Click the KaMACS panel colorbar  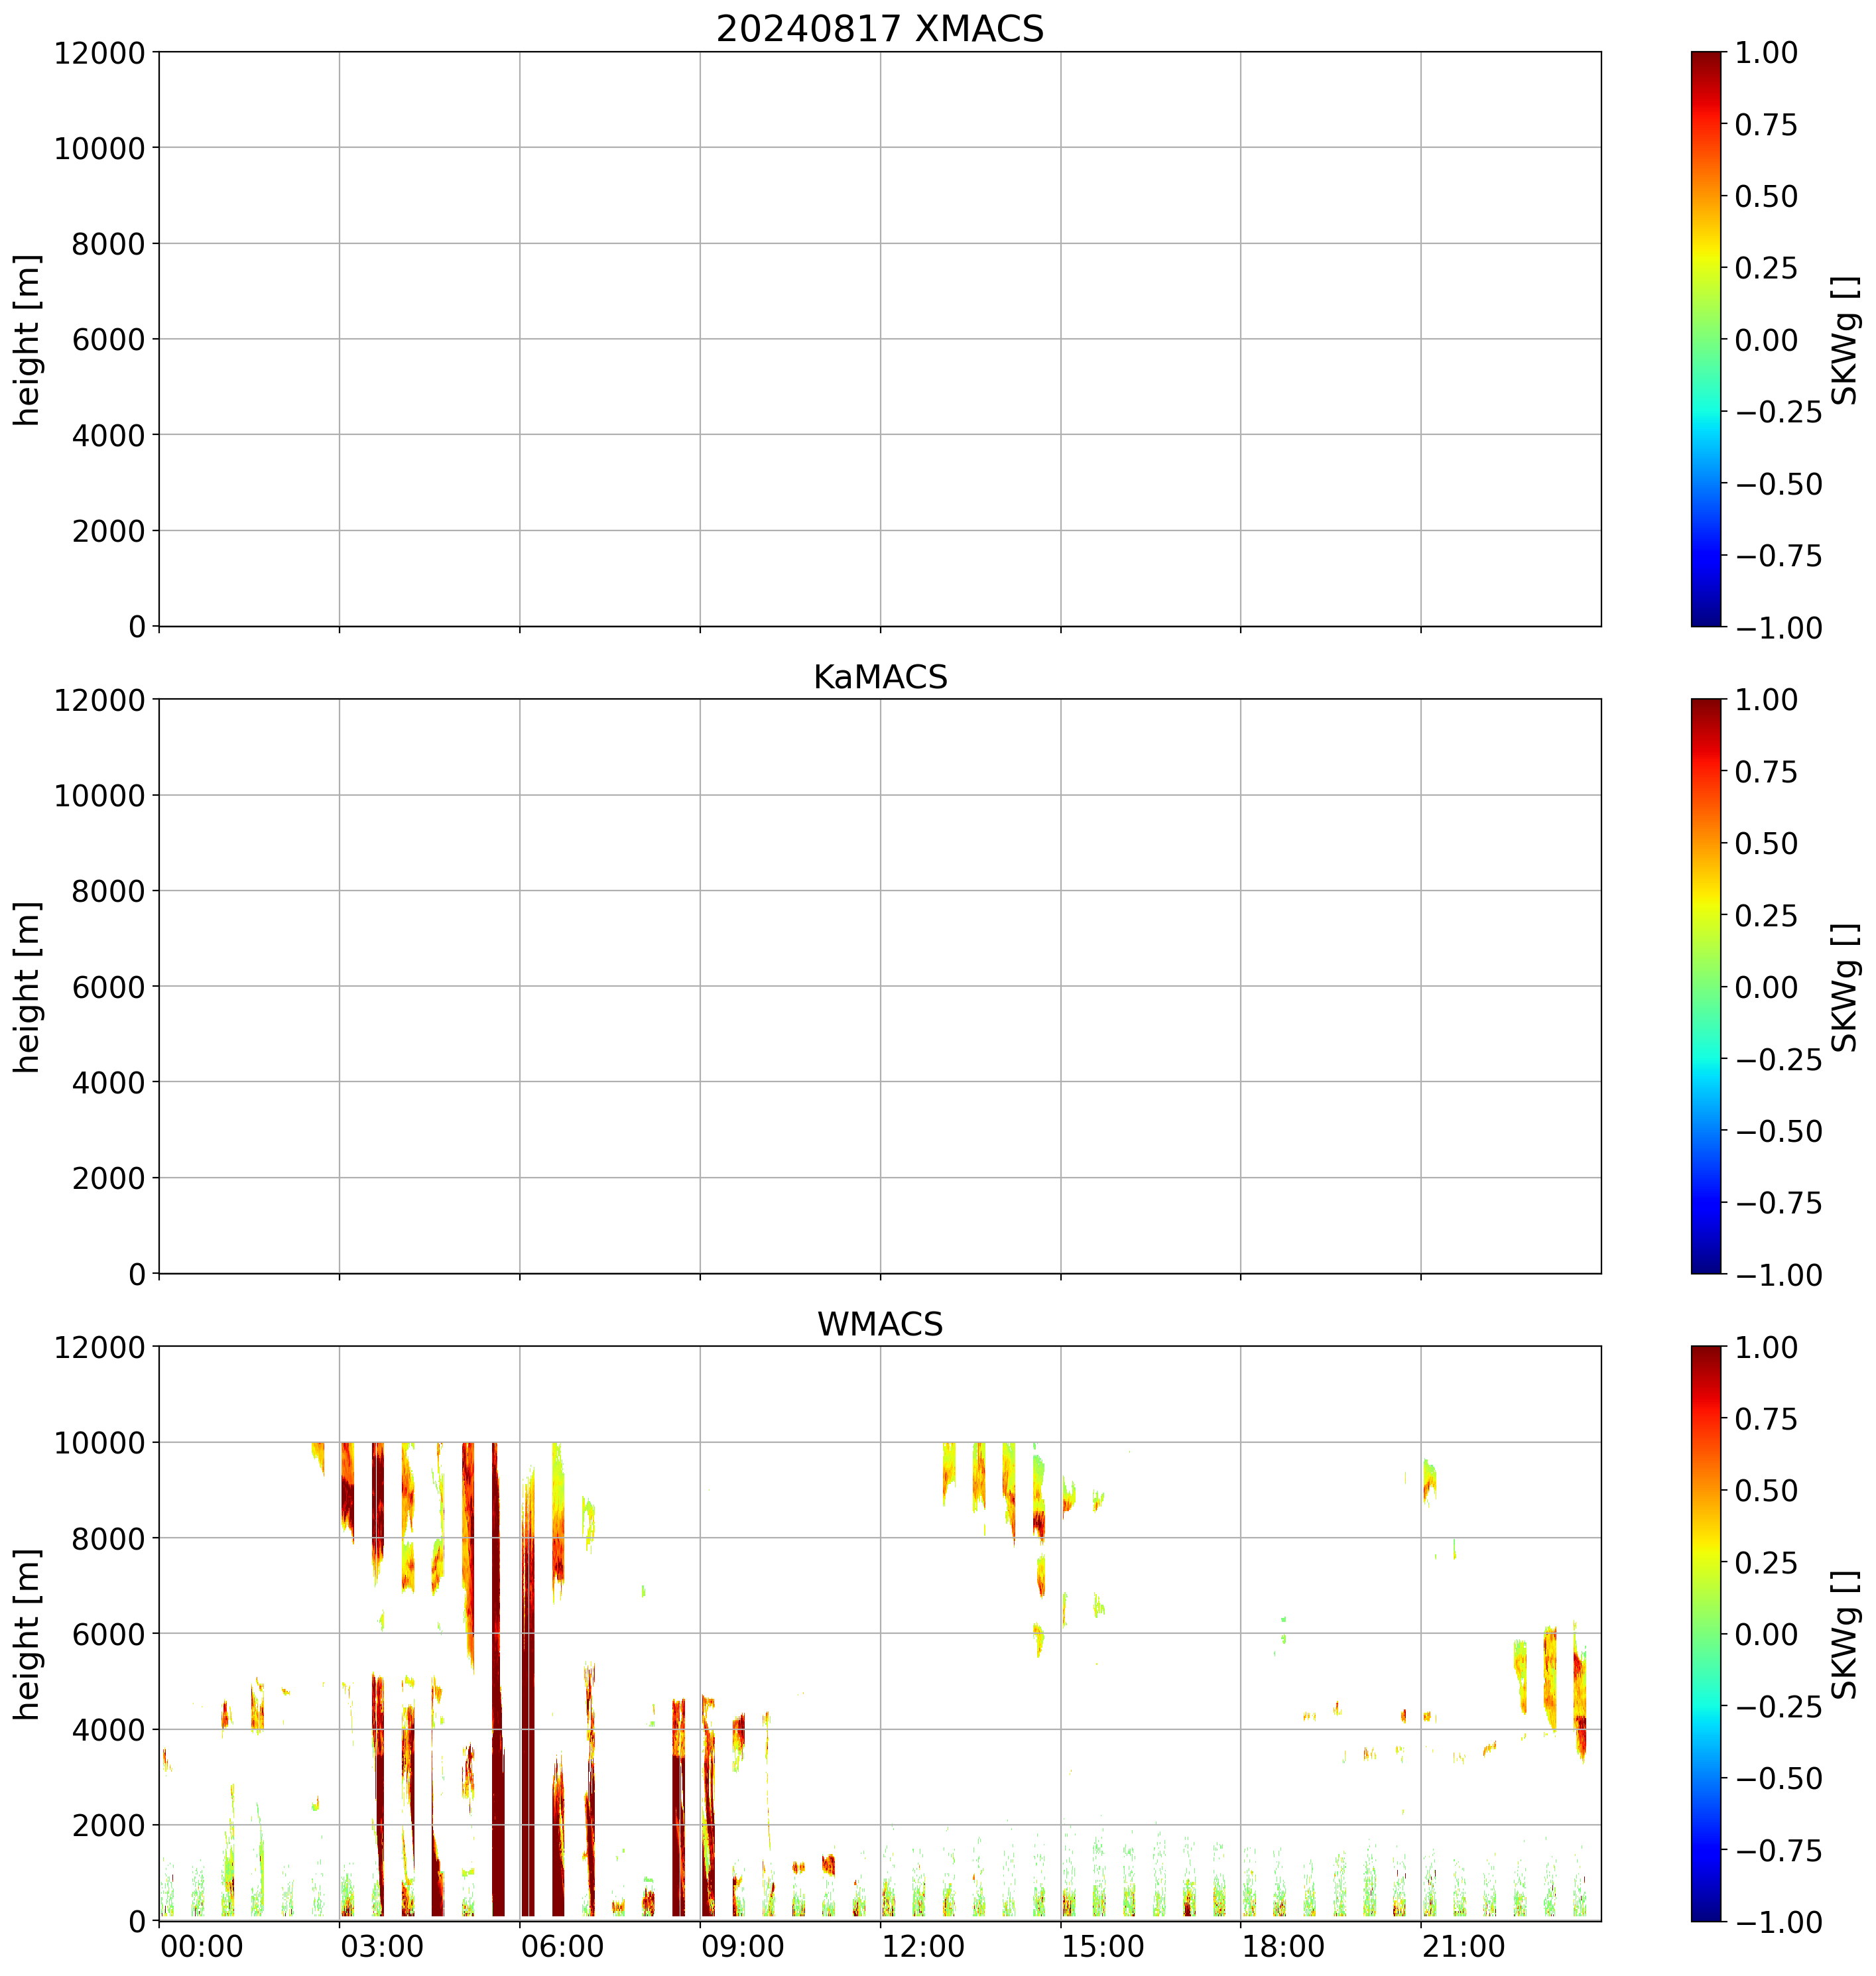pyautogui.click(x=1706, y=986)
